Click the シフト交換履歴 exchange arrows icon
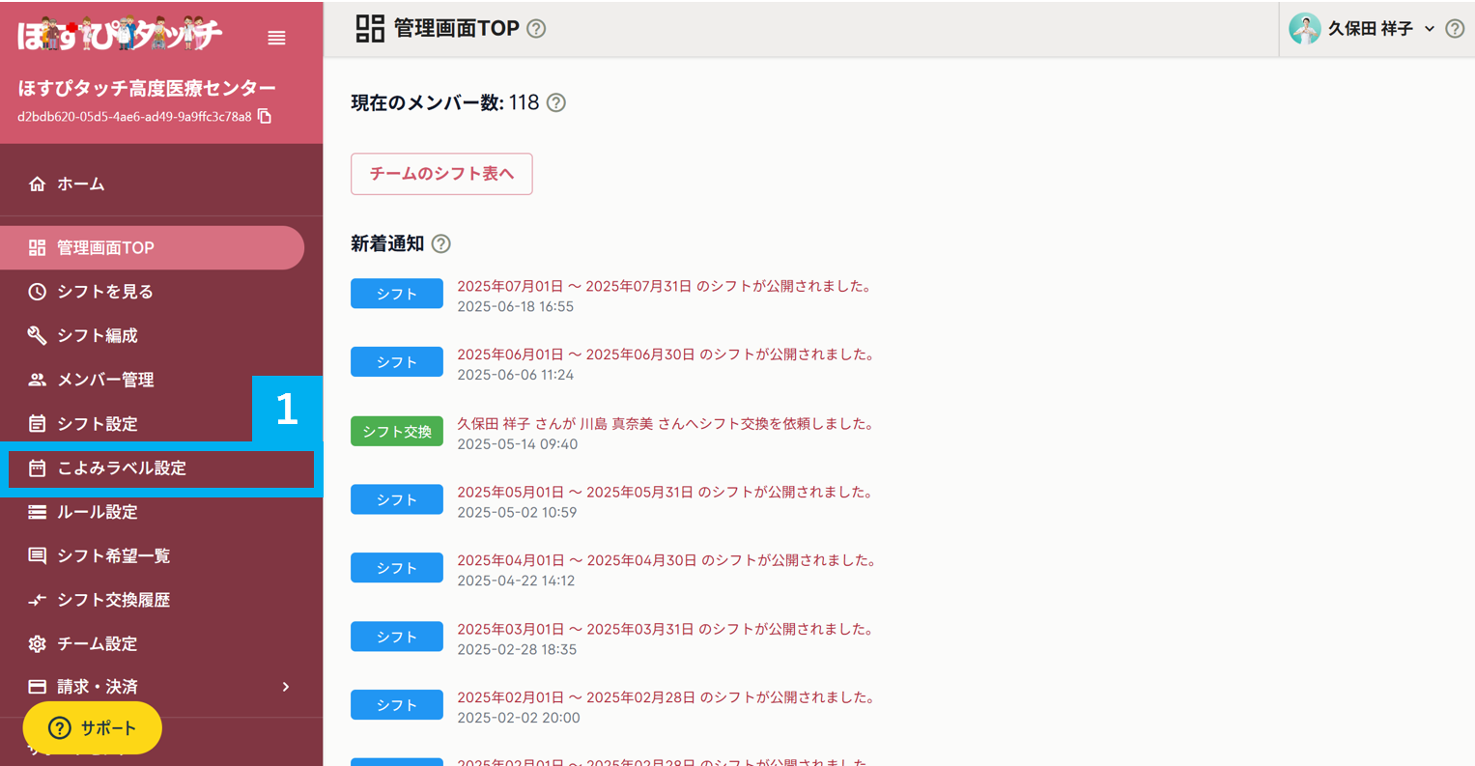 36,599
